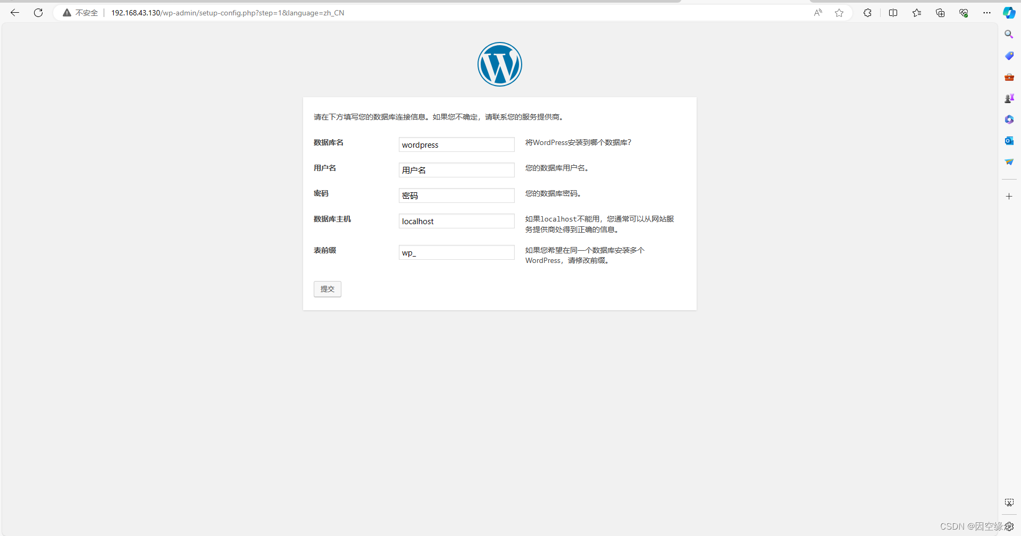Click the 表前缀 wp_ prefix field
Image resolution: width=1021 pixels, height=536 pixels.
[456, 252]
